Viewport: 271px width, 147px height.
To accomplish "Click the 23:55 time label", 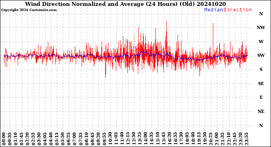I will (x=246, y=139).
